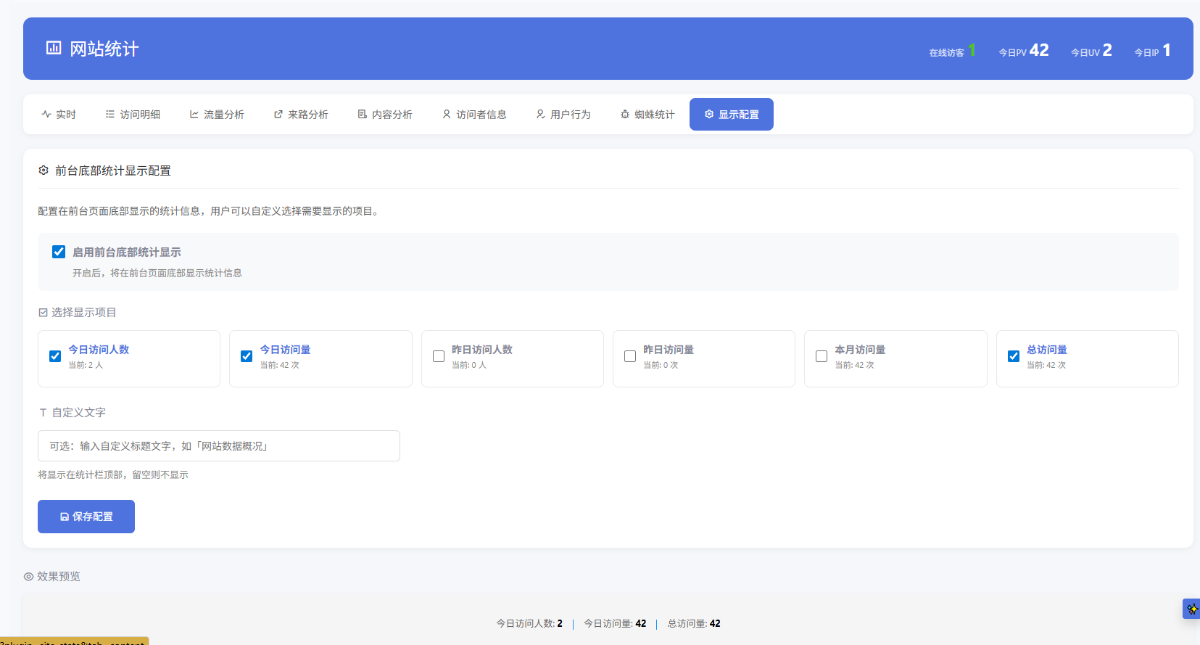Click the gear icon beside 前台底部统计显示配置
The image size is (1200, 645).
[44, 171]
